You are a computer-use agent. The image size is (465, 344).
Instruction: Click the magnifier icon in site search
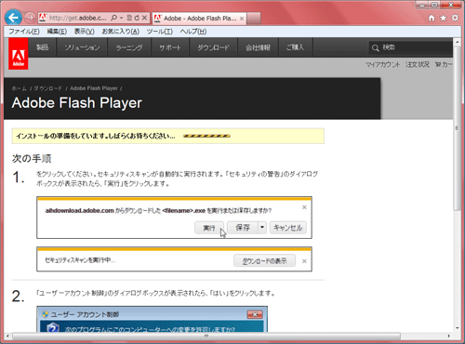[x=376, y=47]
